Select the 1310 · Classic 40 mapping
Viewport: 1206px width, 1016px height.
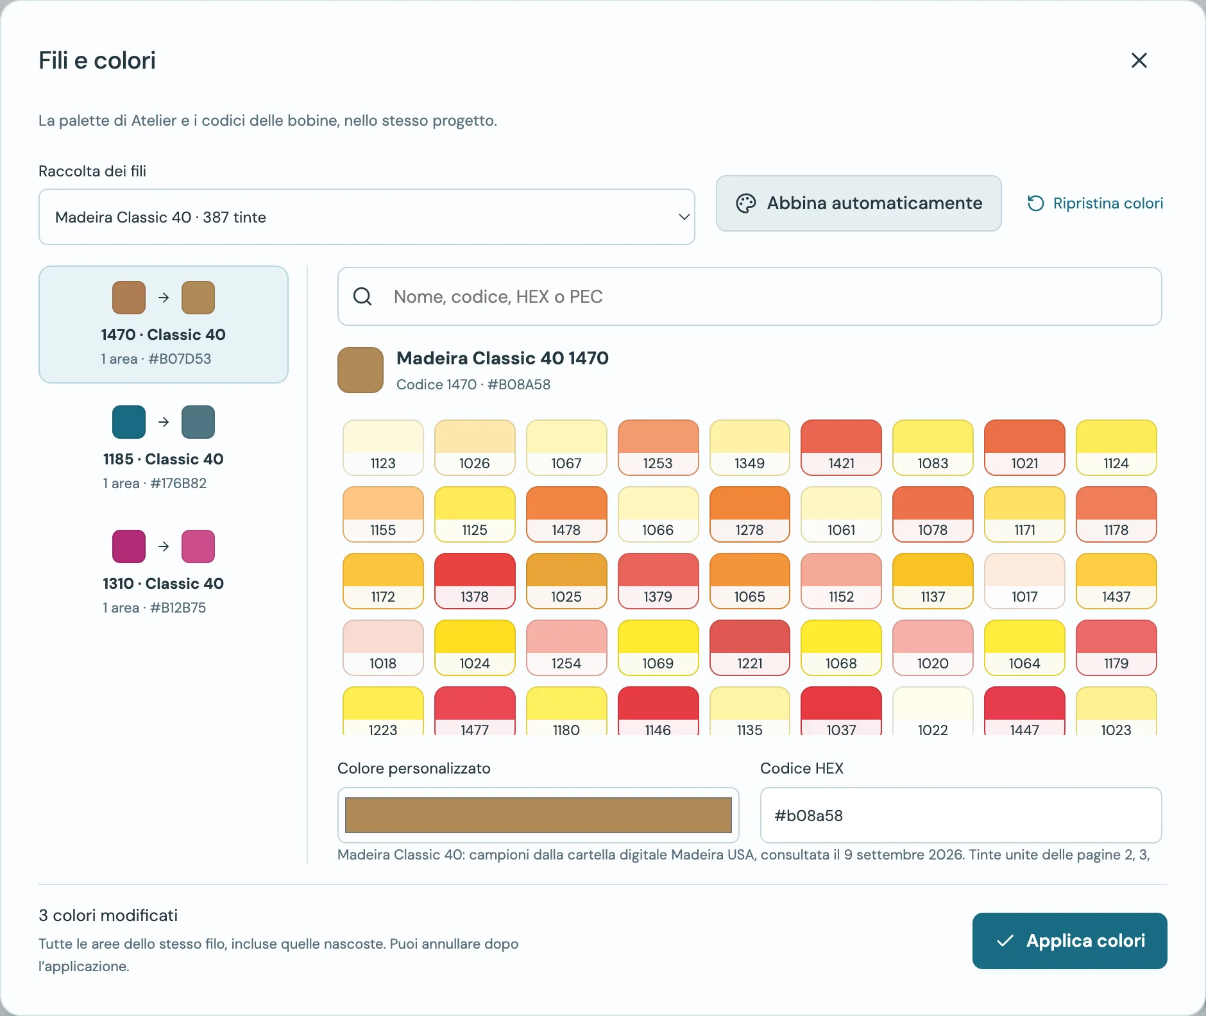coord(164,573)
